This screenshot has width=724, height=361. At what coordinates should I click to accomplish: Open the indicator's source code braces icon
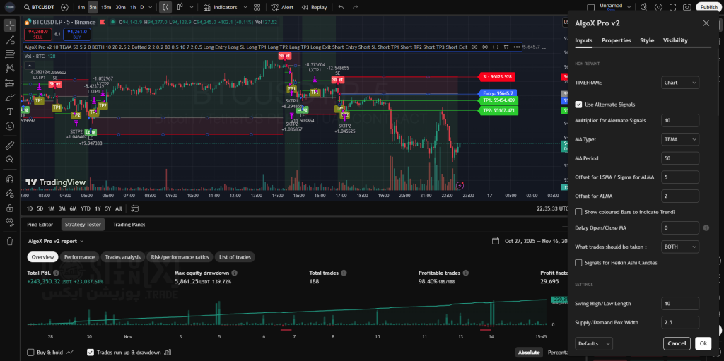coord(496,47)
